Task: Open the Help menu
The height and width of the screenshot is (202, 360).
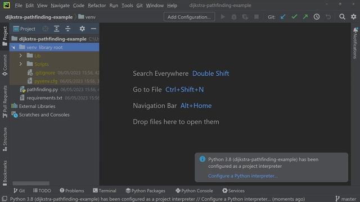Action: pyautogui.click(x=172, y=5)
